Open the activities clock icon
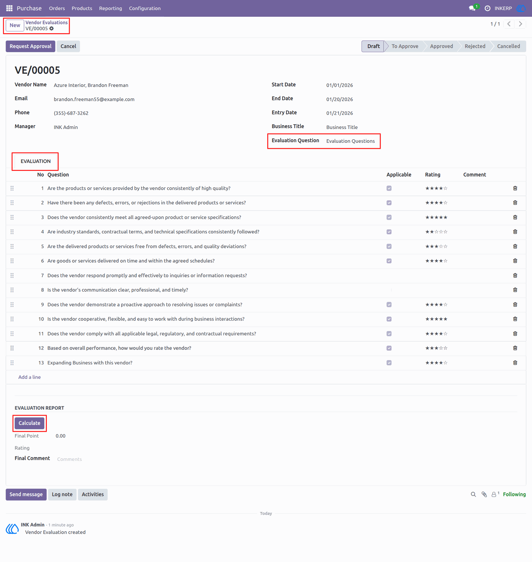The height and width of the screenshot is (563, 532). 487,8
